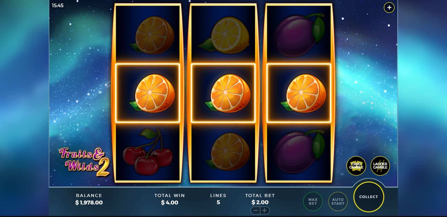Open the plus menu icon in top corner
The width and height of the screenshot is (447, 217).
389,8
